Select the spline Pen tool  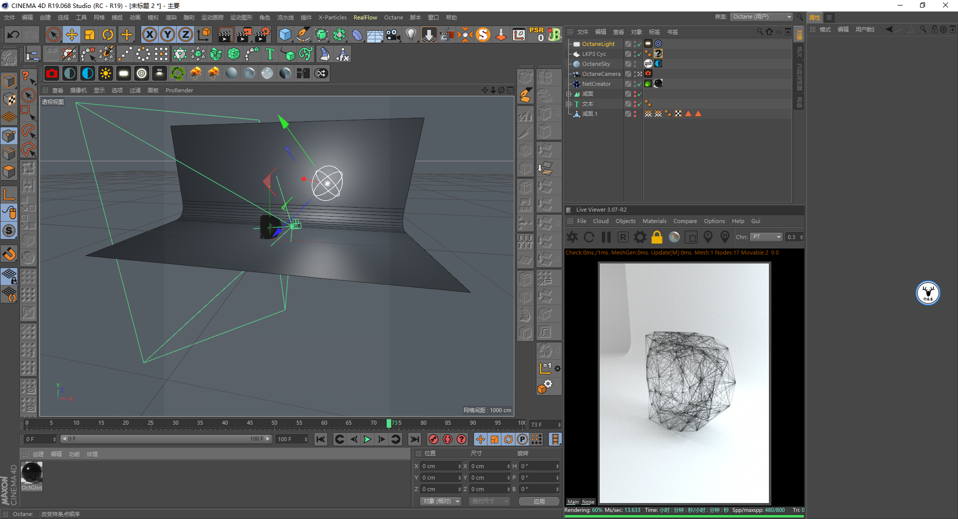(x=303, y=34)
